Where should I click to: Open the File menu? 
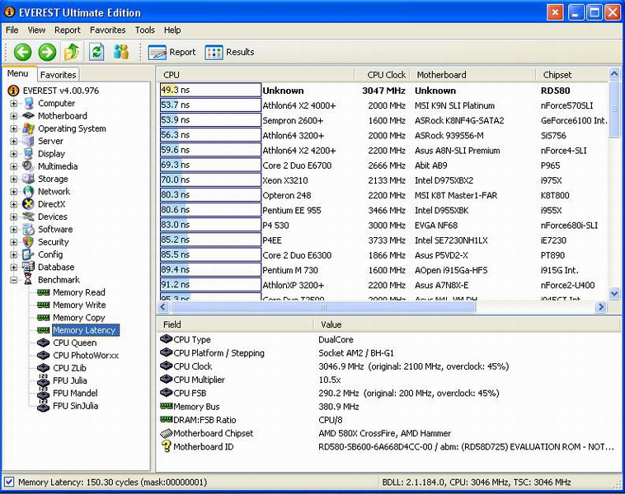(x=12, y=30)
